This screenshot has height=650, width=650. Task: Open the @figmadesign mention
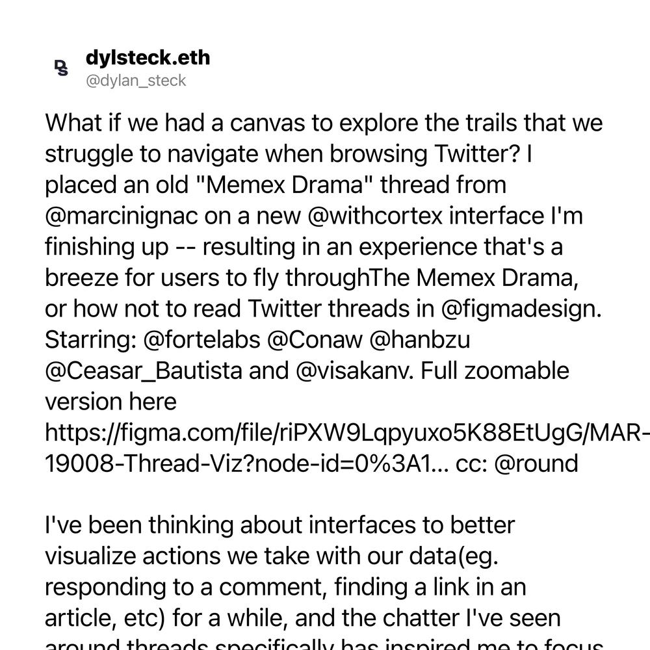(521, 309)
